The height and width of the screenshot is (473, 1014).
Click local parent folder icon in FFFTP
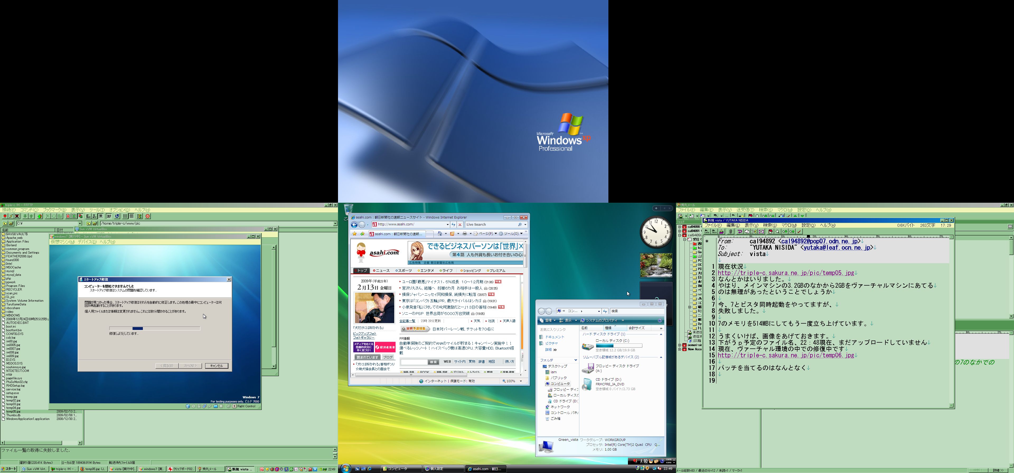5,224
